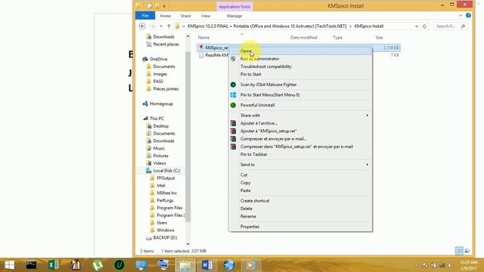This screenshot has height=272, width=484.
Task: Choose Ajouter à "KMSpico_setup.rar"
Action: click(x=300, y=131)
